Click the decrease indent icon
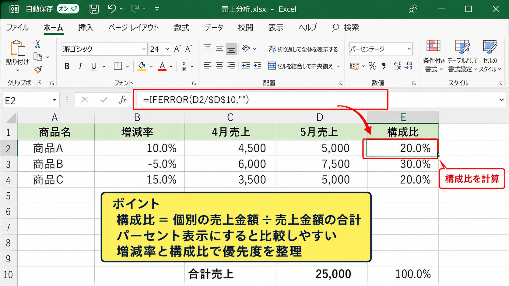 point(246,66)
